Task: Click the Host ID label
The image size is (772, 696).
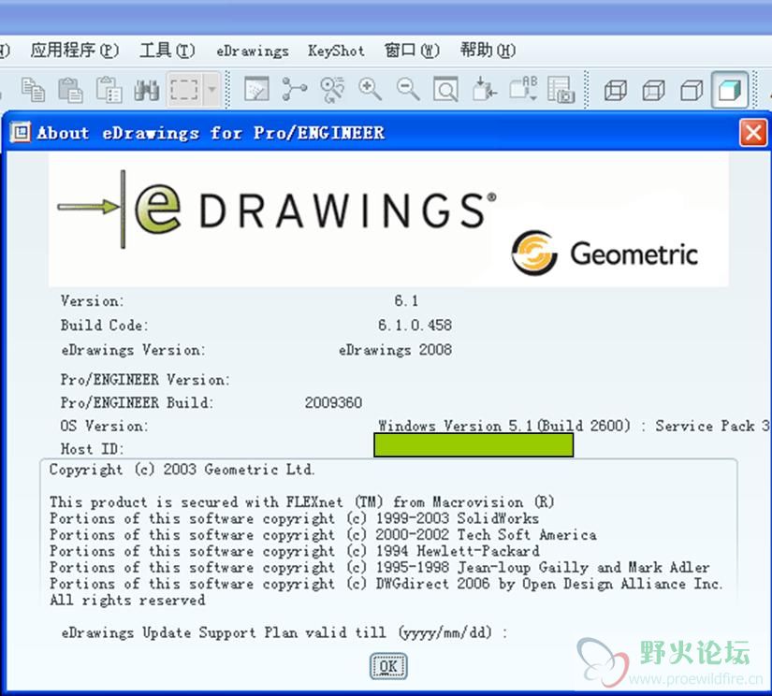Action: 92,449
